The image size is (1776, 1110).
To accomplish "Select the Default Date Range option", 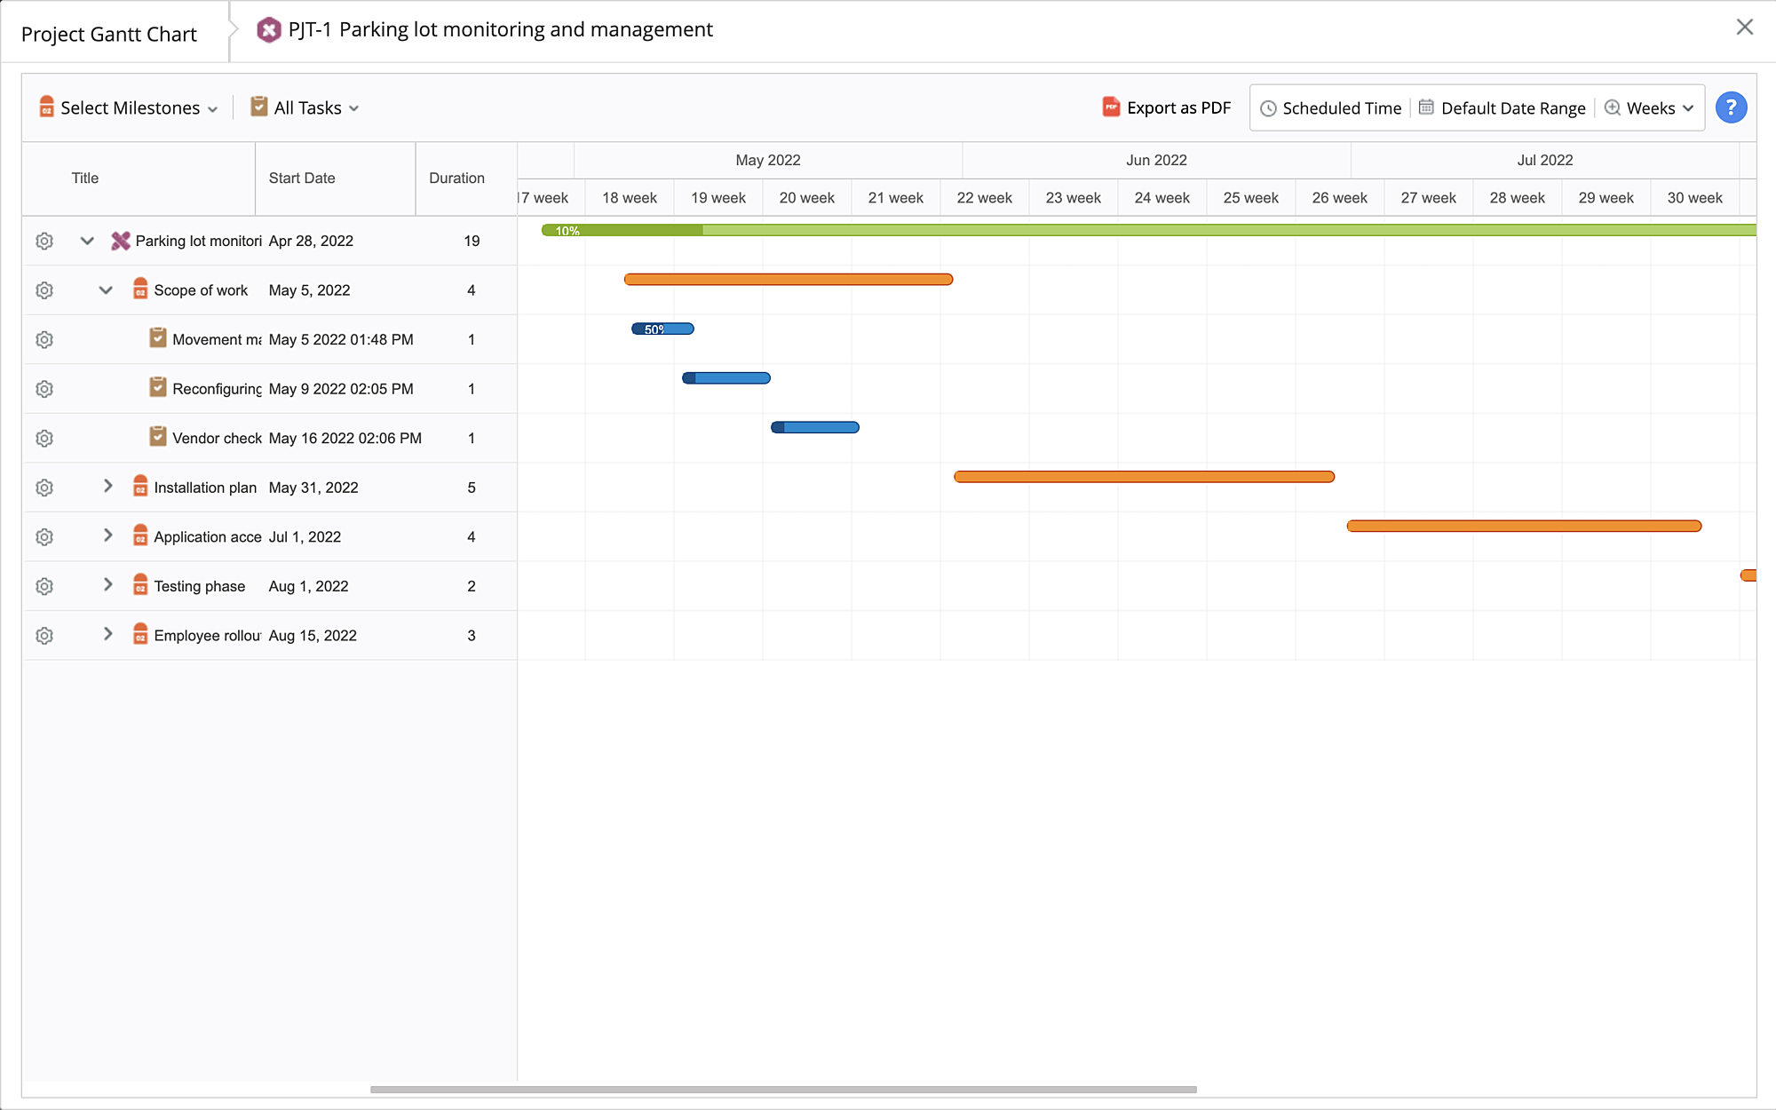I will coord(1513,107).
